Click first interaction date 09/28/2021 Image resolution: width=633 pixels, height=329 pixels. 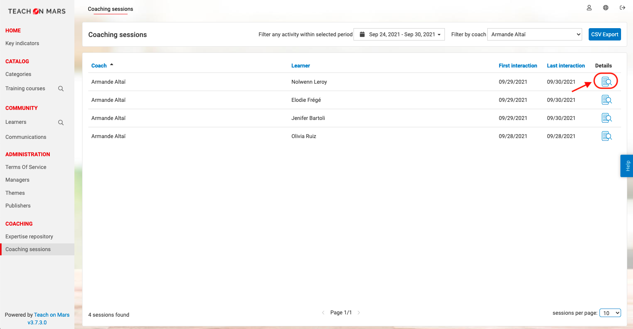[513, 136]
